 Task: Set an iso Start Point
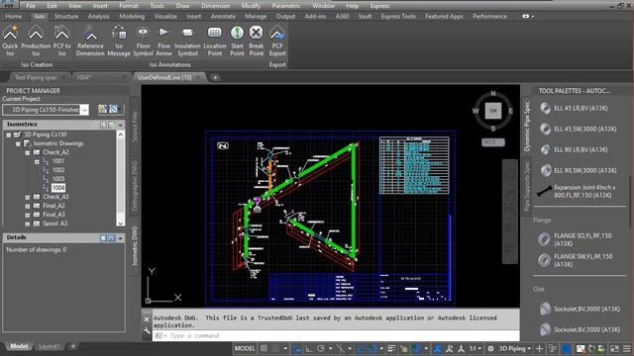click(238, 41)
